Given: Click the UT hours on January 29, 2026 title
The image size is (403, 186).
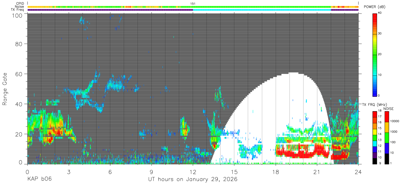Looking at the screenshot, I should 193,179.
